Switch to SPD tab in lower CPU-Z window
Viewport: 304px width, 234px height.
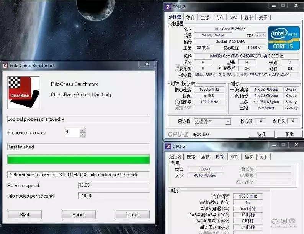(x=234, y=157)
